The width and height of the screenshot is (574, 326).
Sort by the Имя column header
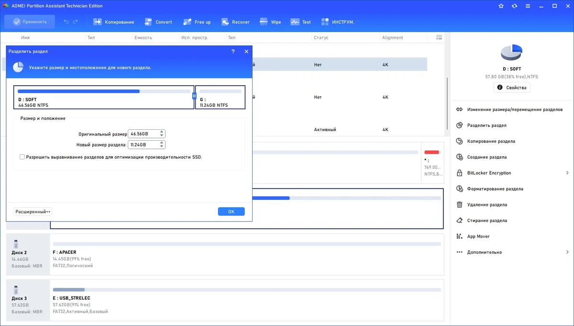coord(26,38)
